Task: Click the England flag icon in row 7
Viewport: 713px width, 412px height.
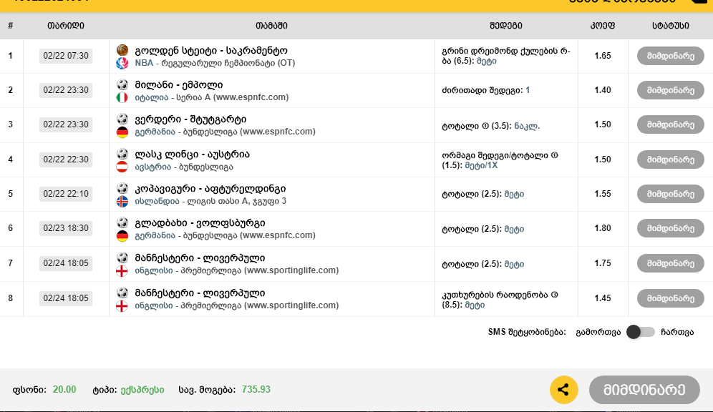Action: [x=122, y=270]
